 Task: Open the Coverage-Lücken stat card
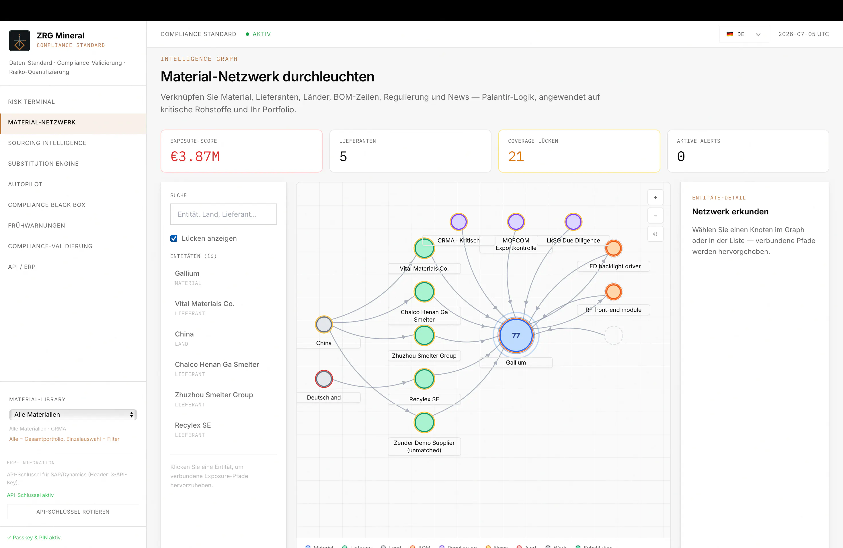(579, 151)
